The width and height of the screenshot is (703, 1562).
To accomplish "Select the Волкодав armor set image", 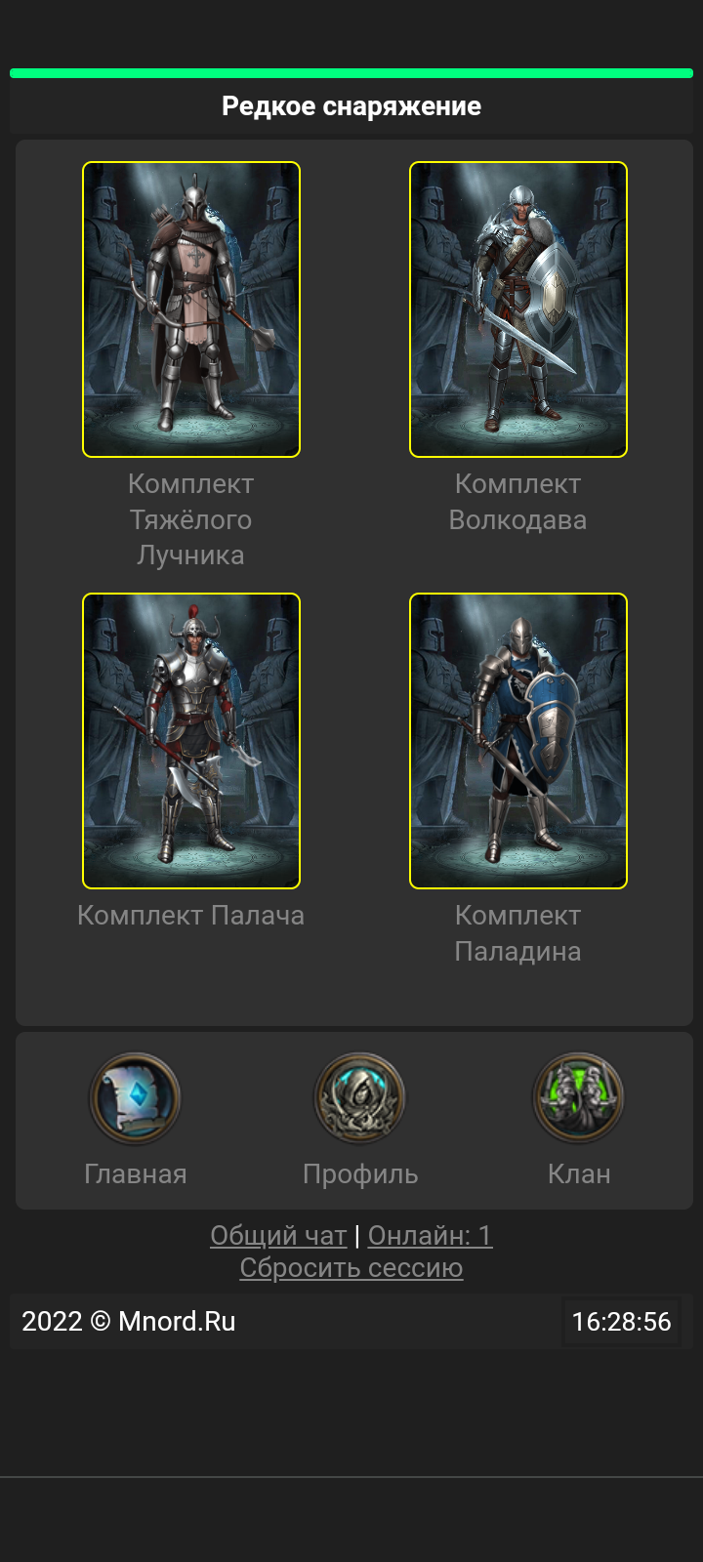I will point(518,309).
